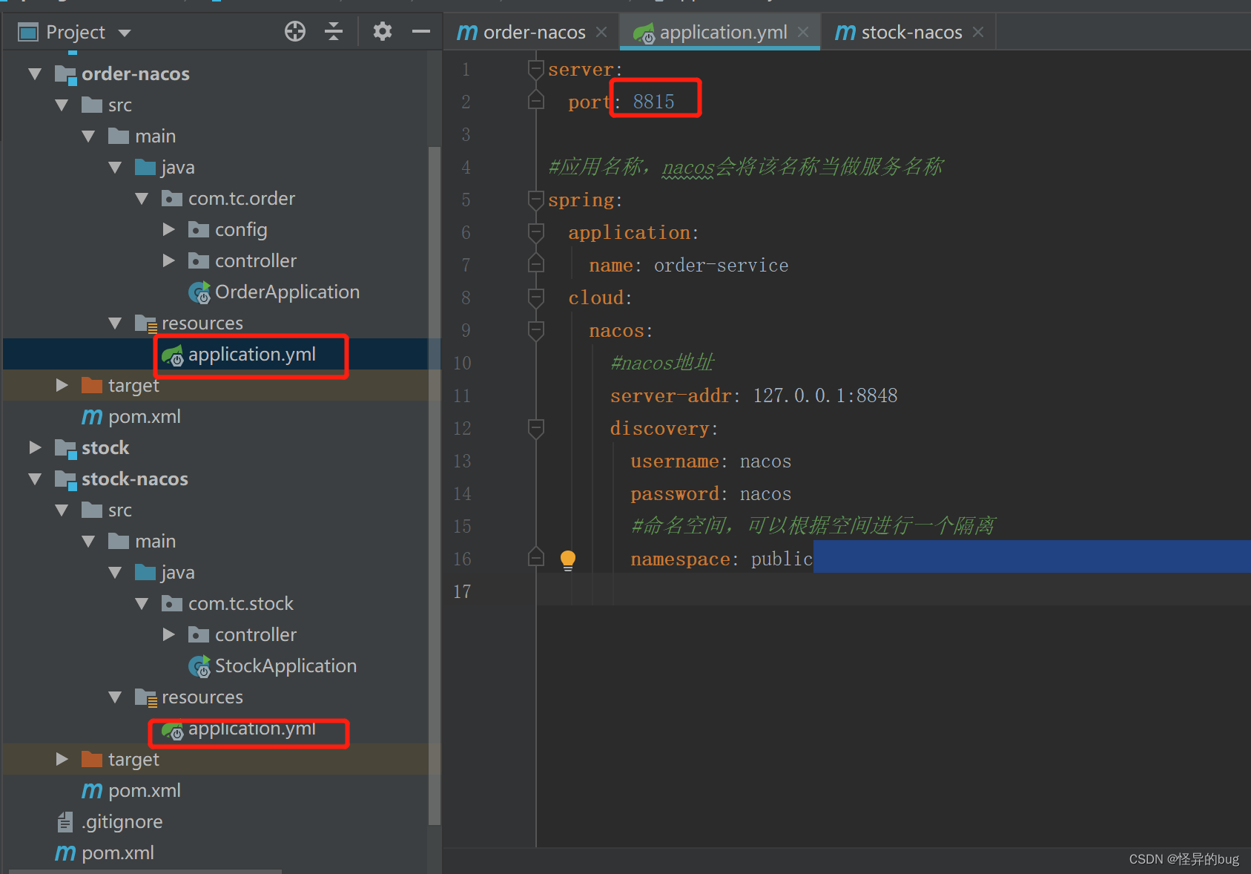The image size is (1251, 874).
Task: Click the username key on line 13
Action: (x=675, y=461)
